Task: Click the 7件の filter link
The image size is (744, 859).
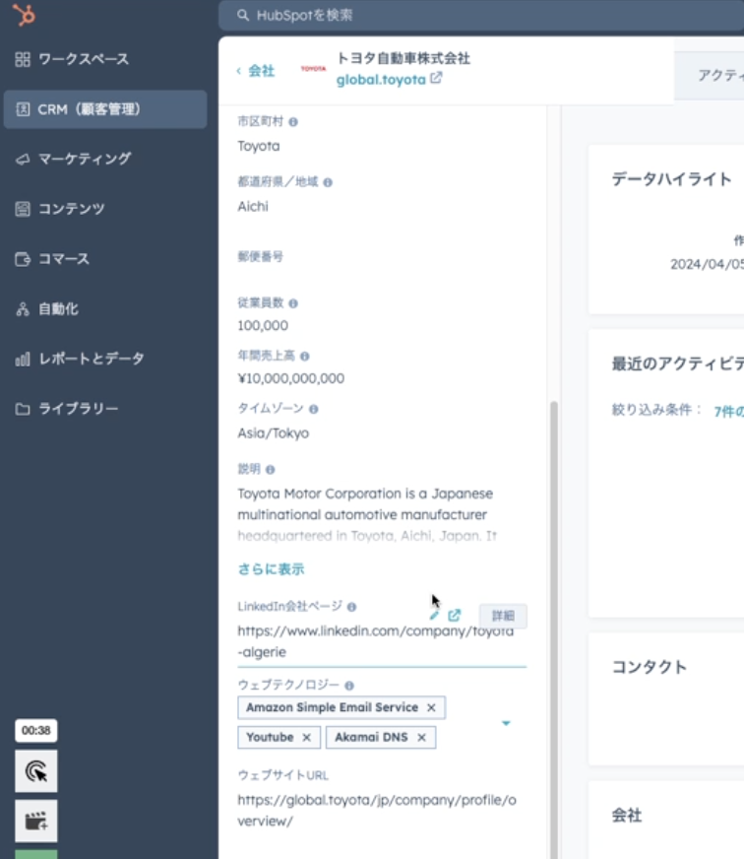Action: [728, 411]
